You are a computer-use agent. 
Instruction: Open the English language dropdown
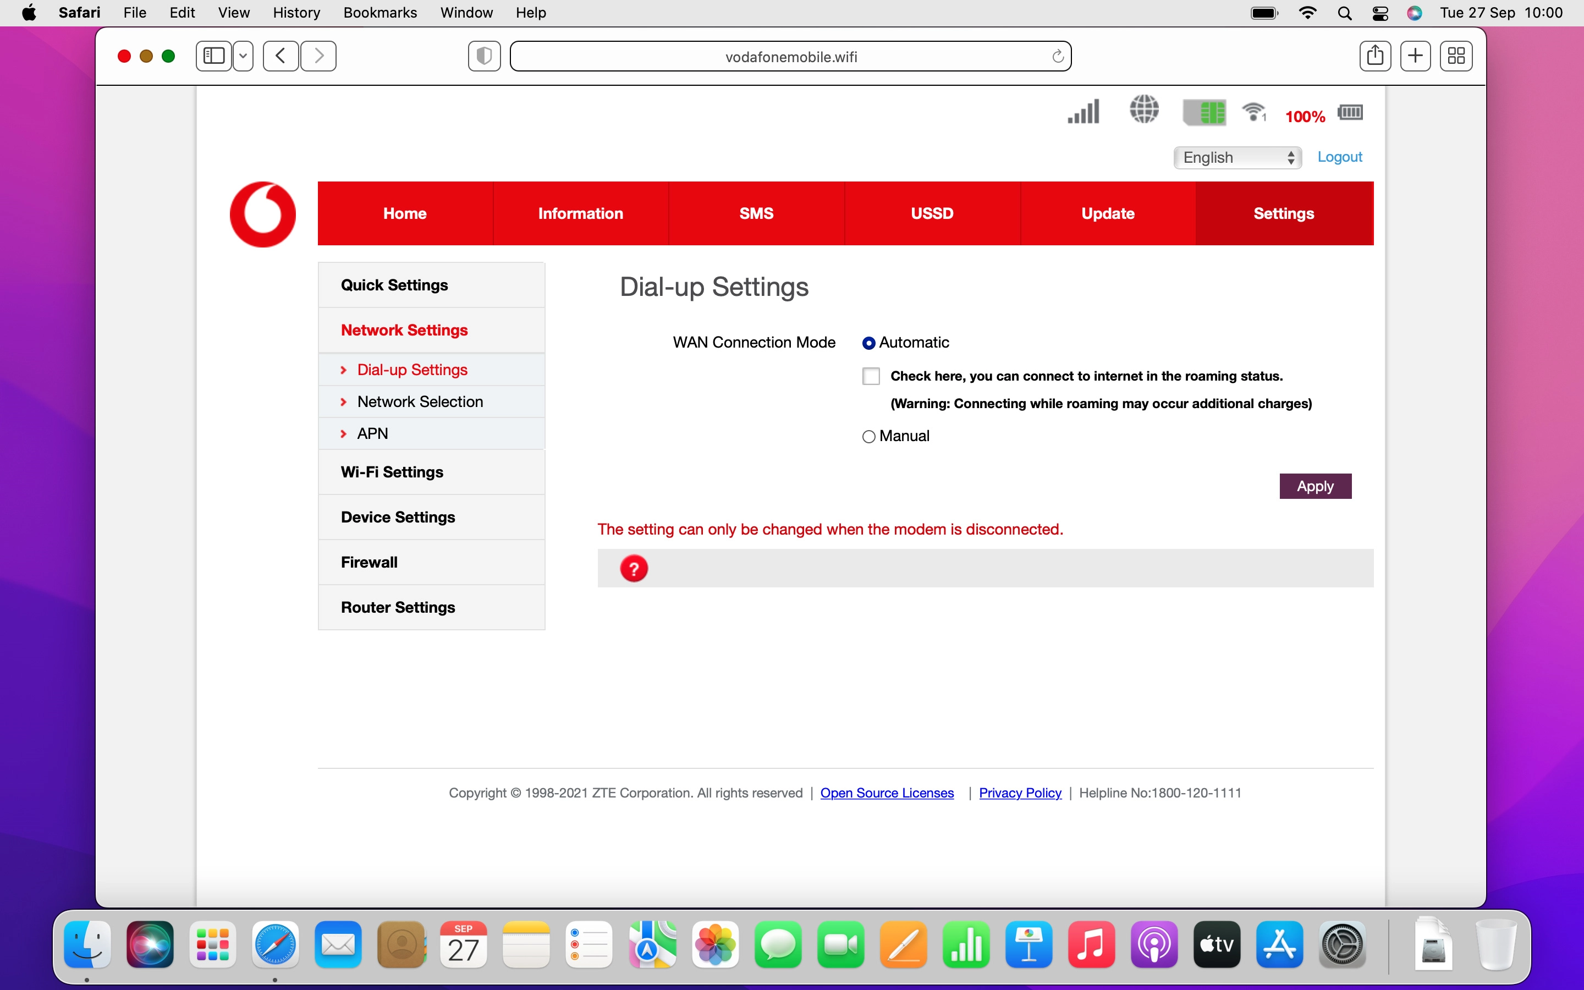[1237, 157]
